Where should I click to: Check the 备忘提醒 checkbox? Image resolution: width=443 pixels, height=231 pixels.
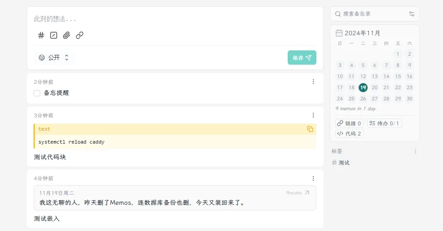37,93
